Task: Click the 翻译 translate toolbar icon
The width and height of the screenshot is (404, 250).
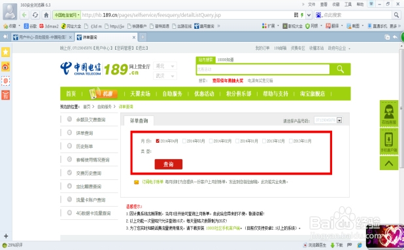Action: click(332, 26)
